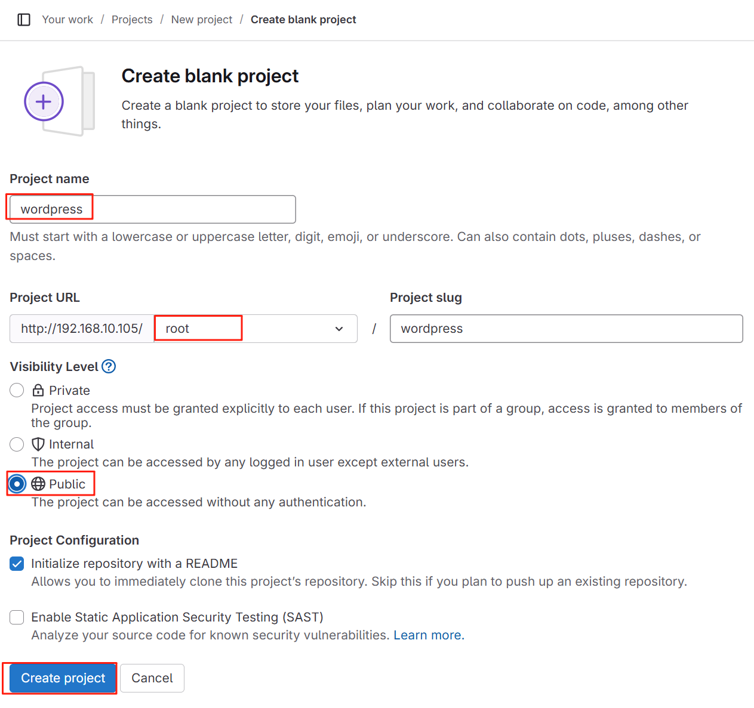This screenshot has width=754, height=708.
Task: Cancel the project creation
Action: 152,678
